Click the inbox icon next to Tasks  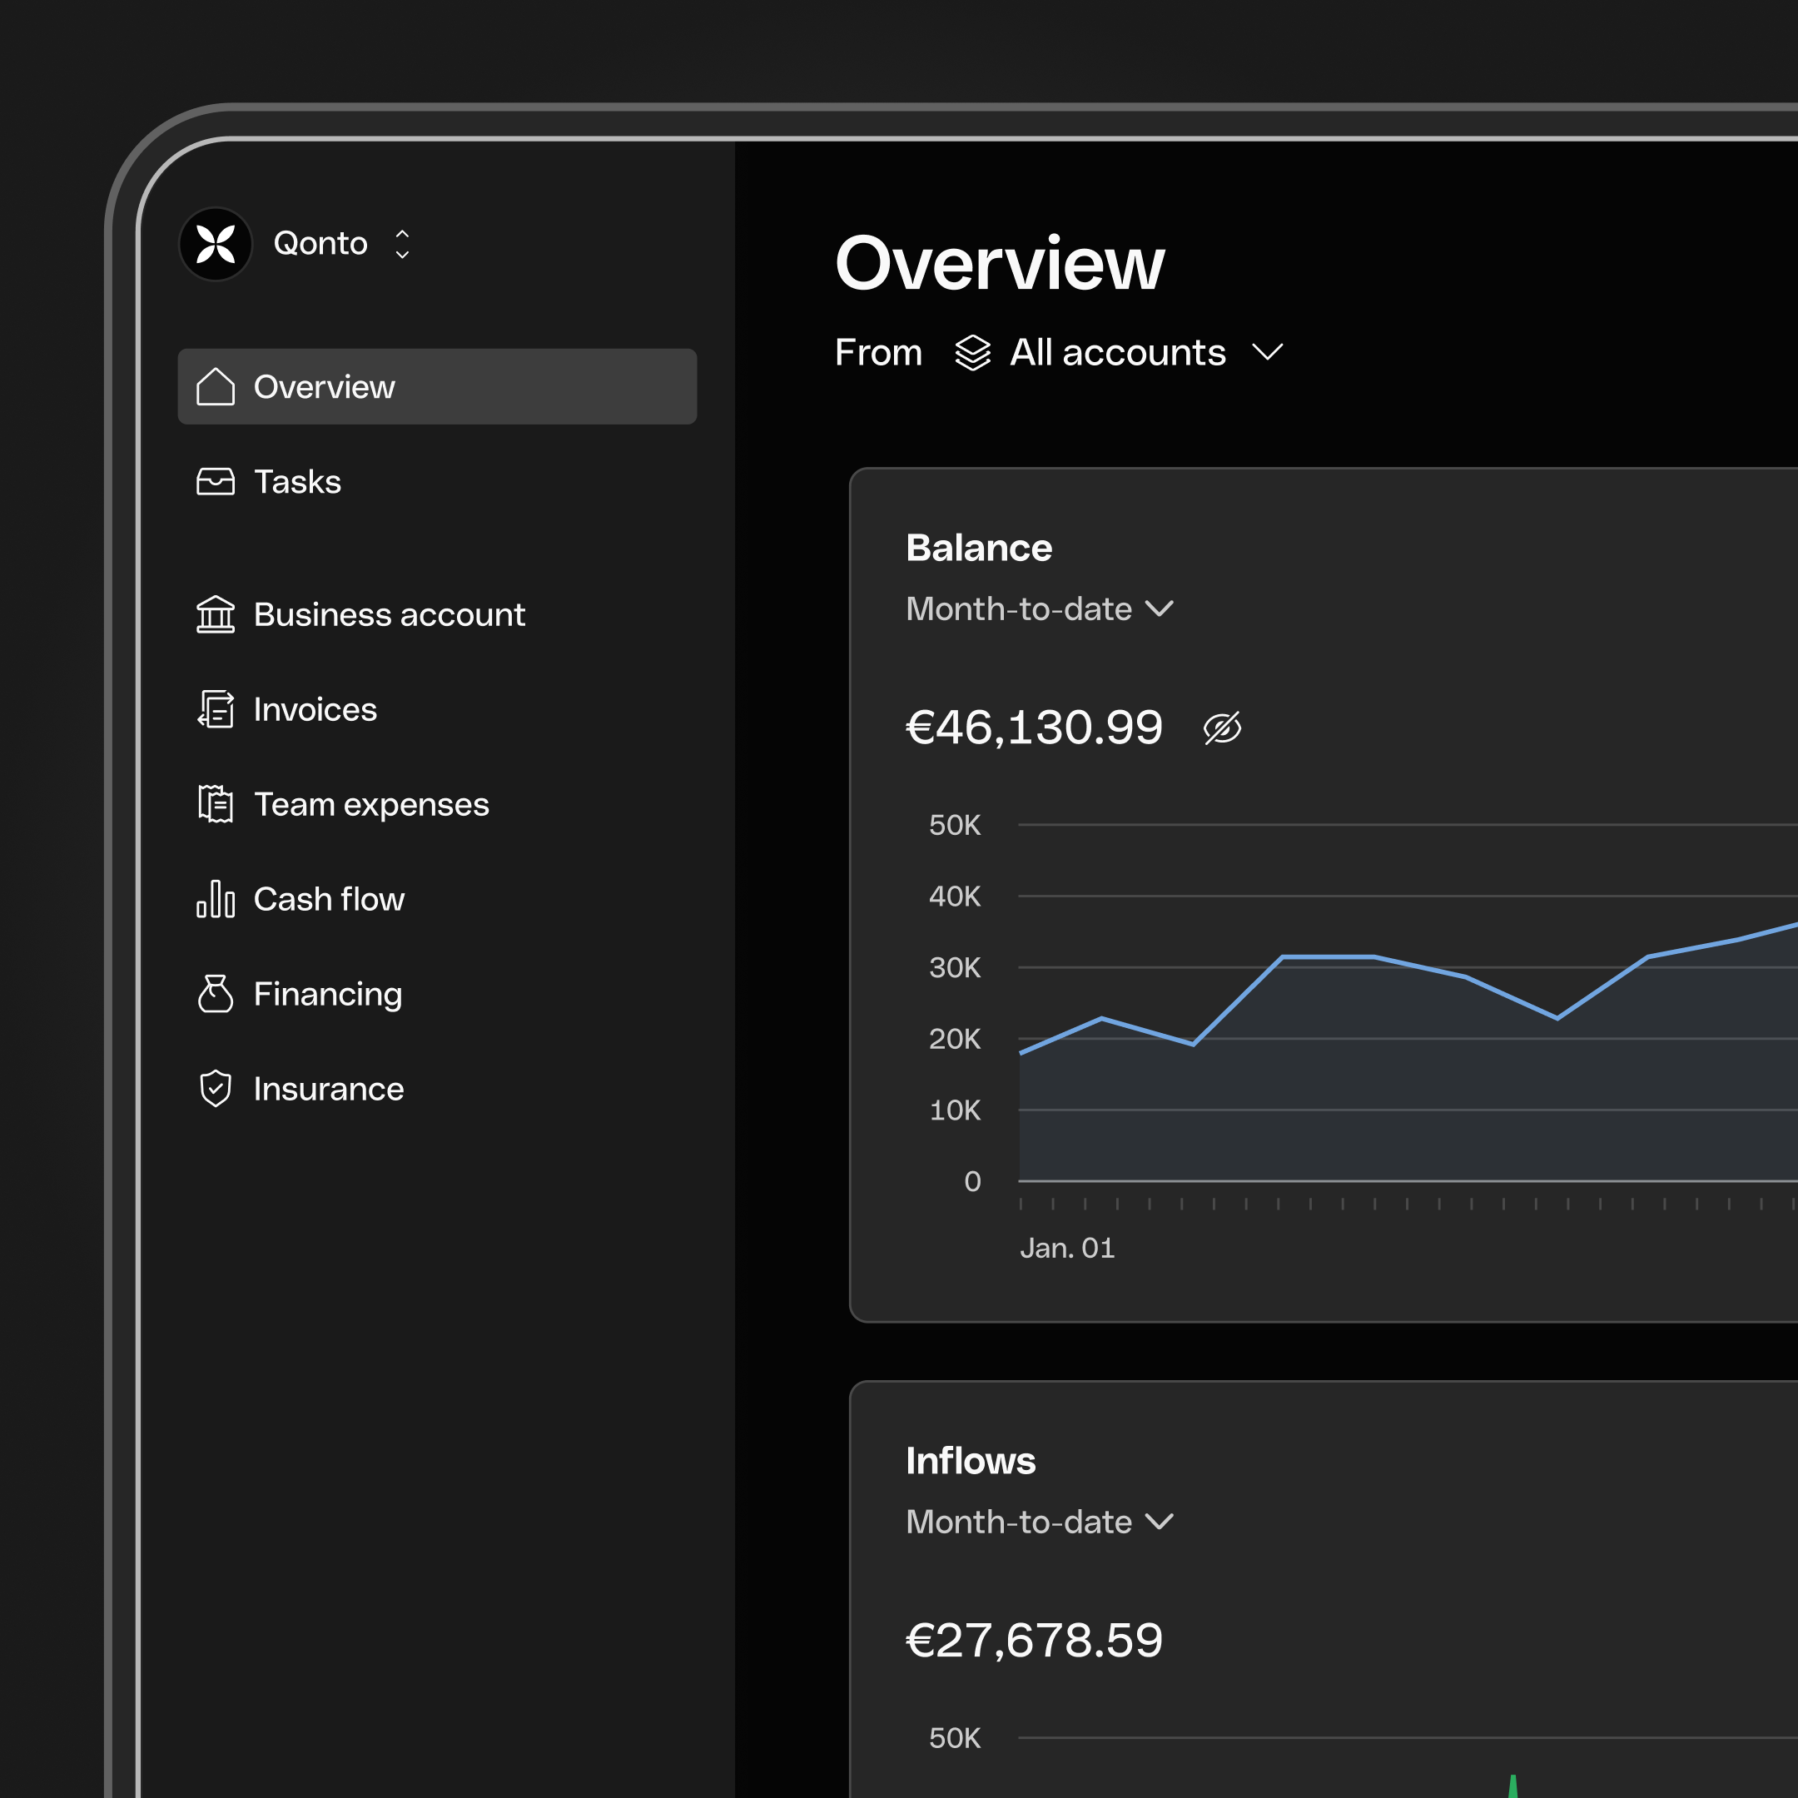(x=215, y=481)
